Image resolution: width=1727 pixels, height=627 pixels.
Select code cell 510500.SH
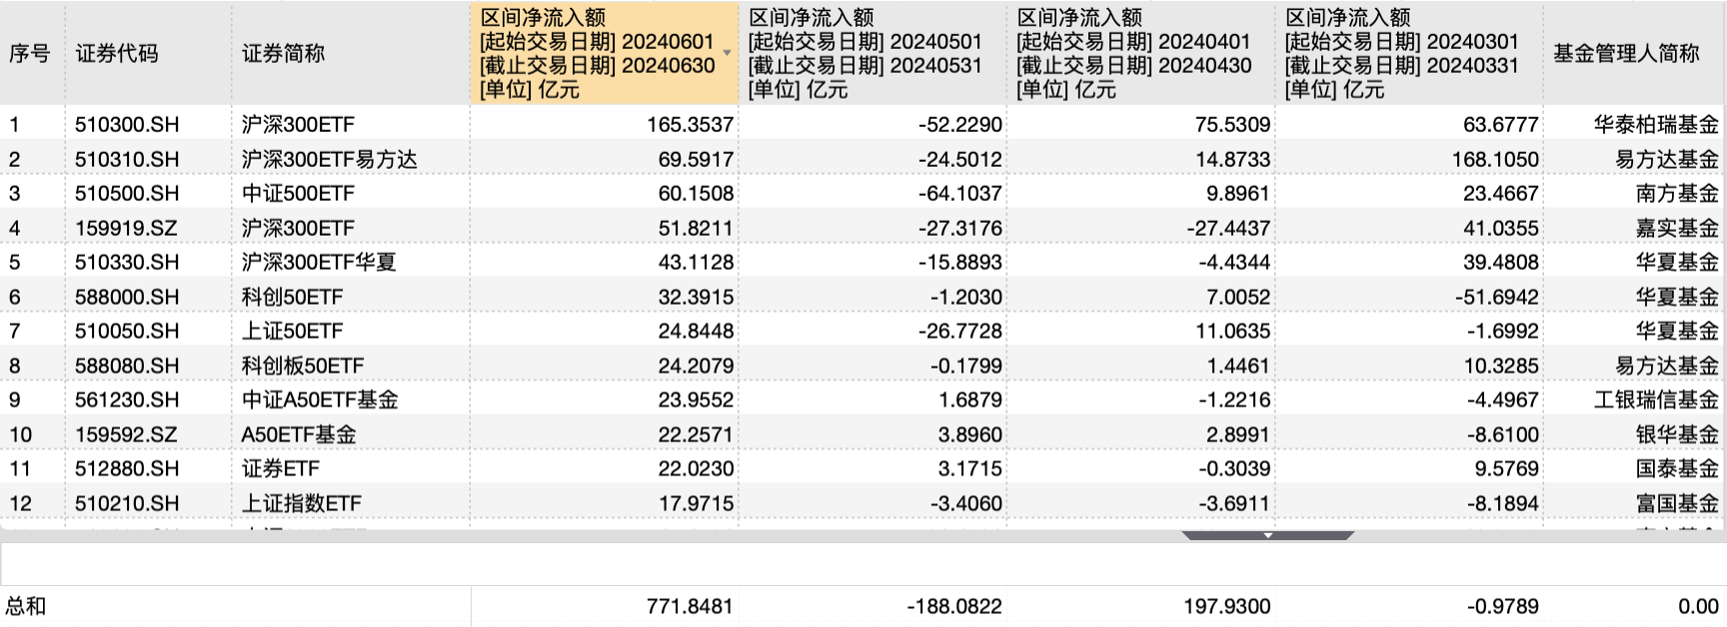(127, 193)
